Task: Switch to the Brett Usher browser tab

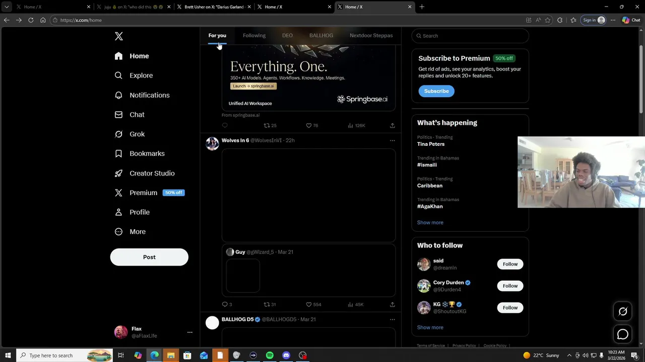Action: click(x=214, y=7)
